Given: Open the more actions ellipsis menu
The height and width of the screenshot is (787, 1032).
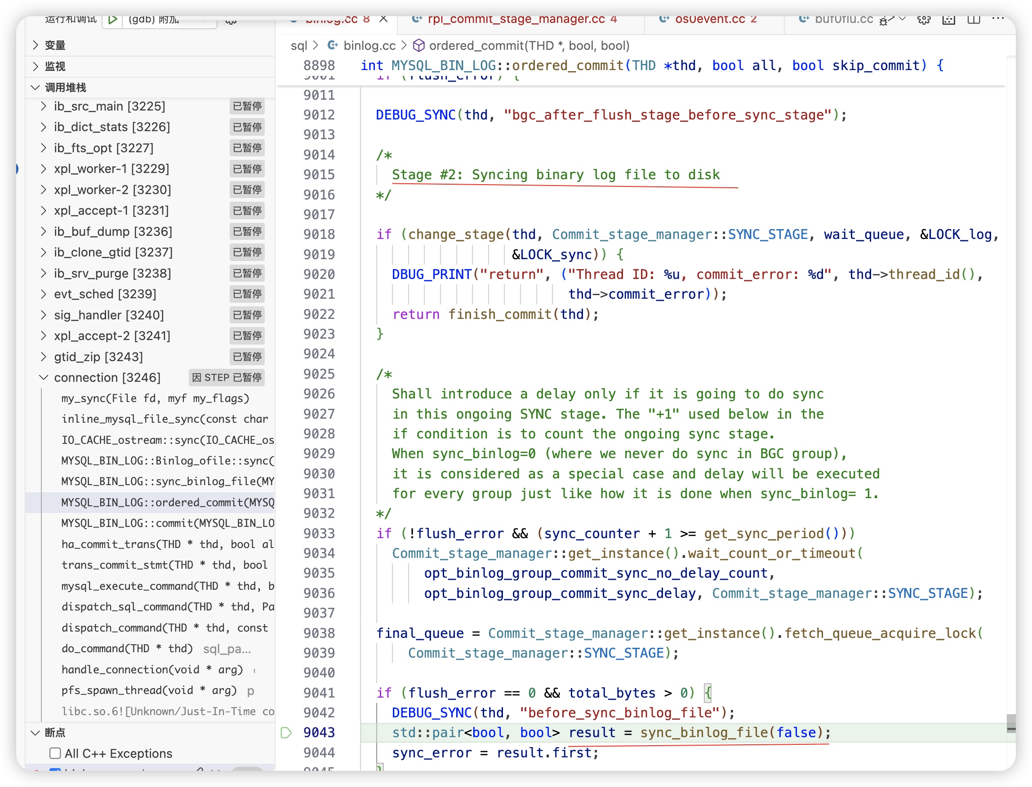Looking at the screenshot, I should (998, 19).
